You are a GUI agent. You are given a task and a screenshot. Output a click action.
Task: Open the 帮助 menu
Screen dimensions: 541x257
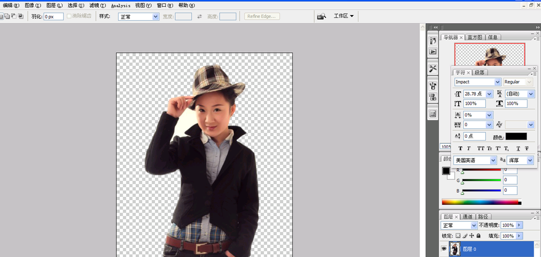point(187,6)
